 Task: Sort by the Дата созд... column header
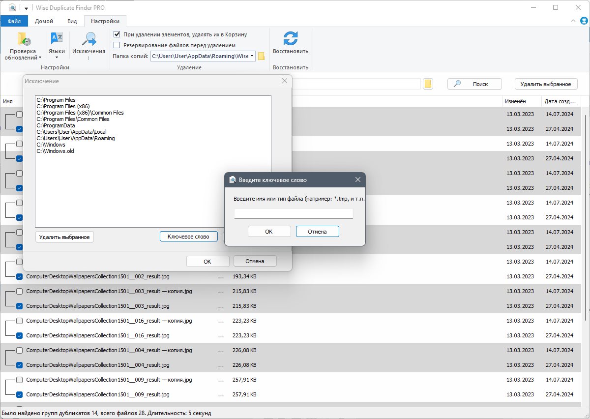point(560,101)
